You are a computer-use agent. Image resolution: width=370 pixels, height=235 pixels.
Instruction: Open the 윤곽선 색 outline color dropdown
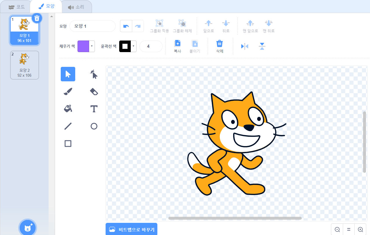point(134,46)
